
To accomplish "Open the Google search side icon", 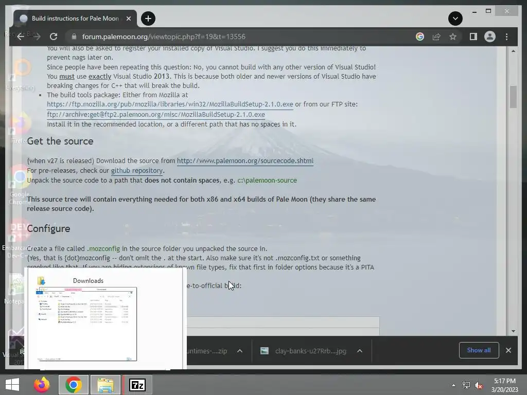I will point(420,37).
